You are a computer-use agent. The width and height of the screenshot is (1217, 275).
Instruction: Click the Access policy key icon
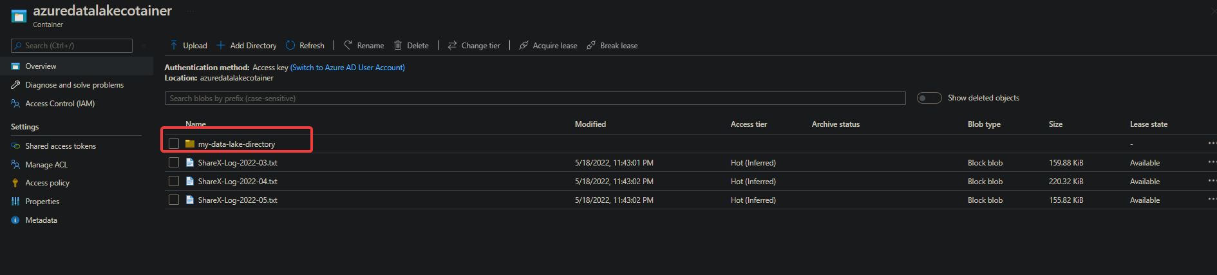15,183
